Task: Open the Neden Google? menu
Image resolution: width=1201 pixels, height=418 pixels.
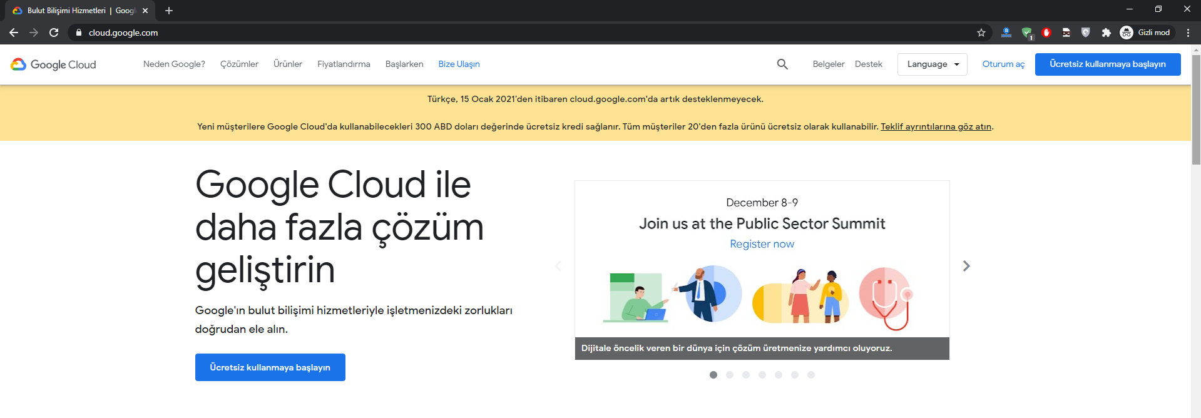Action: (x=174, y=64)
